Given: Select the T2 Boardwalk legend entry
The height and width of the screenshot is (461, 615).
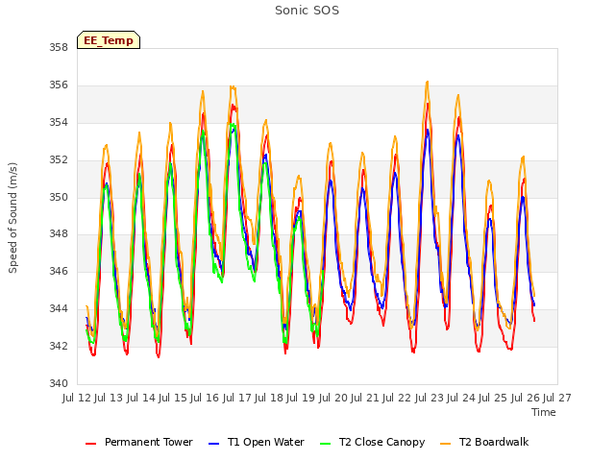Looking at the screenshot, I should coord(484,442).
